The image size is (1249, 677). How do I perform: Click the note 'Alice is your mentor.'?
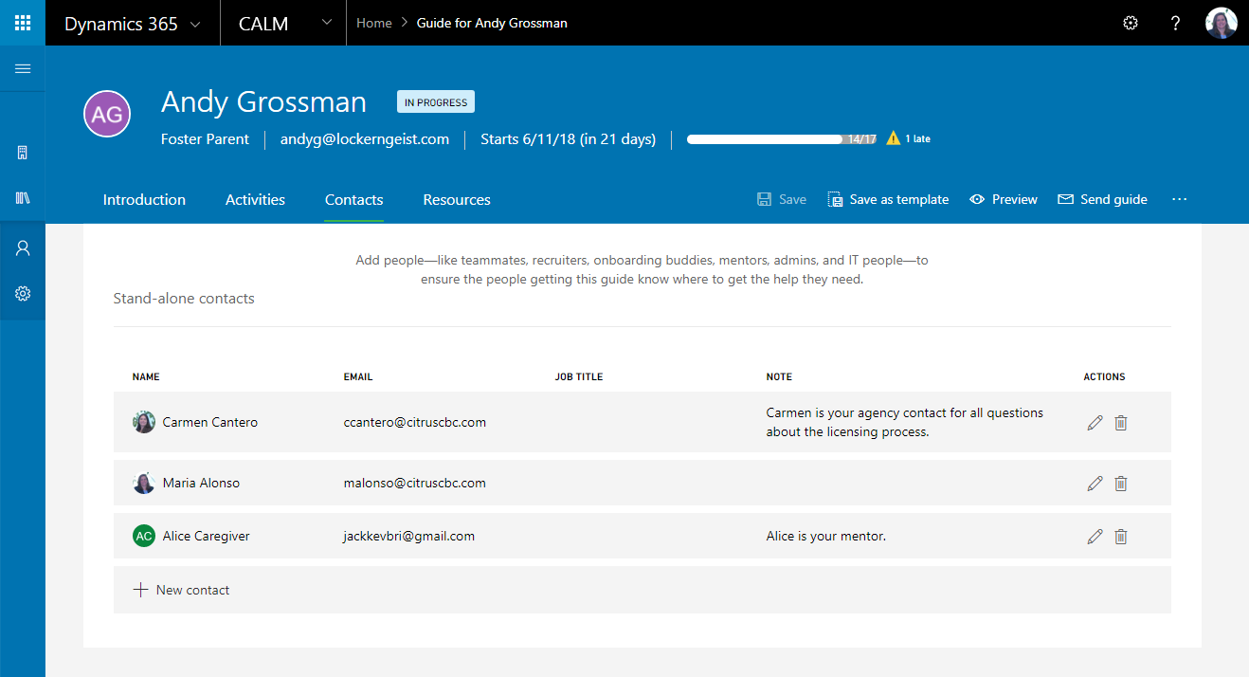click(x=826, y=536)
